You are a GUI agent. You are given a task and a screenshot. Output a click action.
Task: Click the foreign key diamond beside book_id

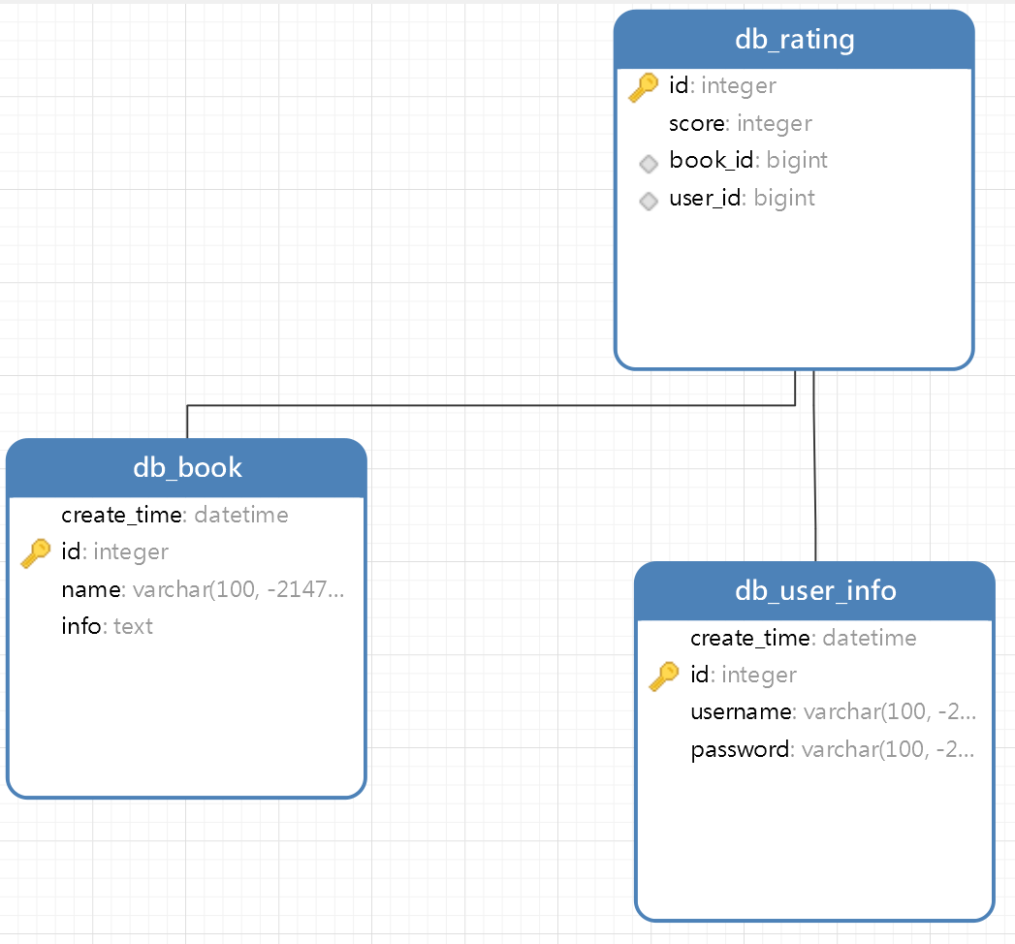click(x=648, y=164)
